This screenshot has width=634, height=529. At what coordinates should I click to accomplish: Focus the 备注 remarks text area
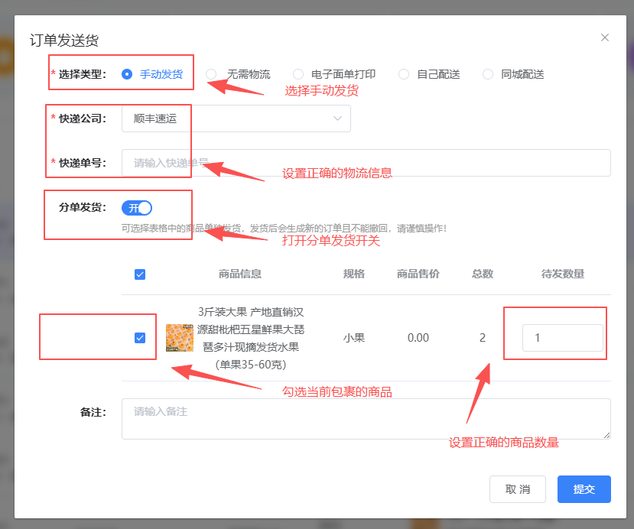[x=366, y=418]
